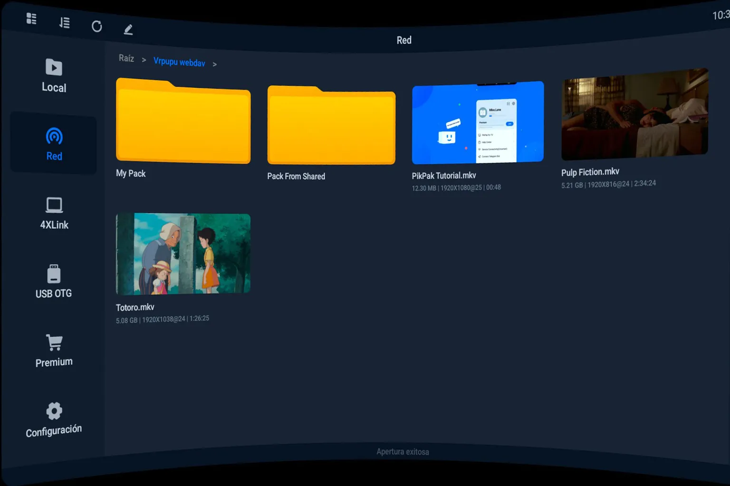Play PikPak Tutorial.mkv thumbnail
730x486 pixels.
tap(478, 122)
